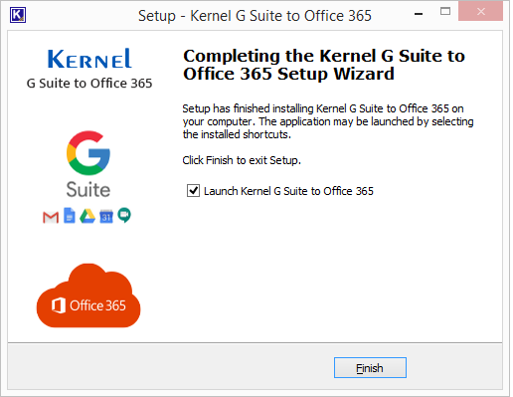
Task: Click the Setup window title text
Action: 255,16
